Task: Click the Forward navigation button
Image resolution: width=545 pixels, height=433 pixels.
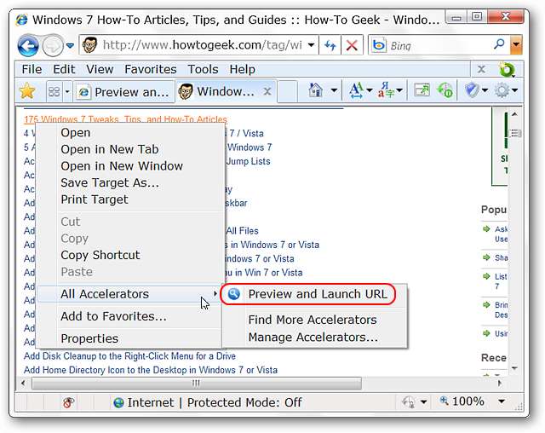Action: point(53,45)
